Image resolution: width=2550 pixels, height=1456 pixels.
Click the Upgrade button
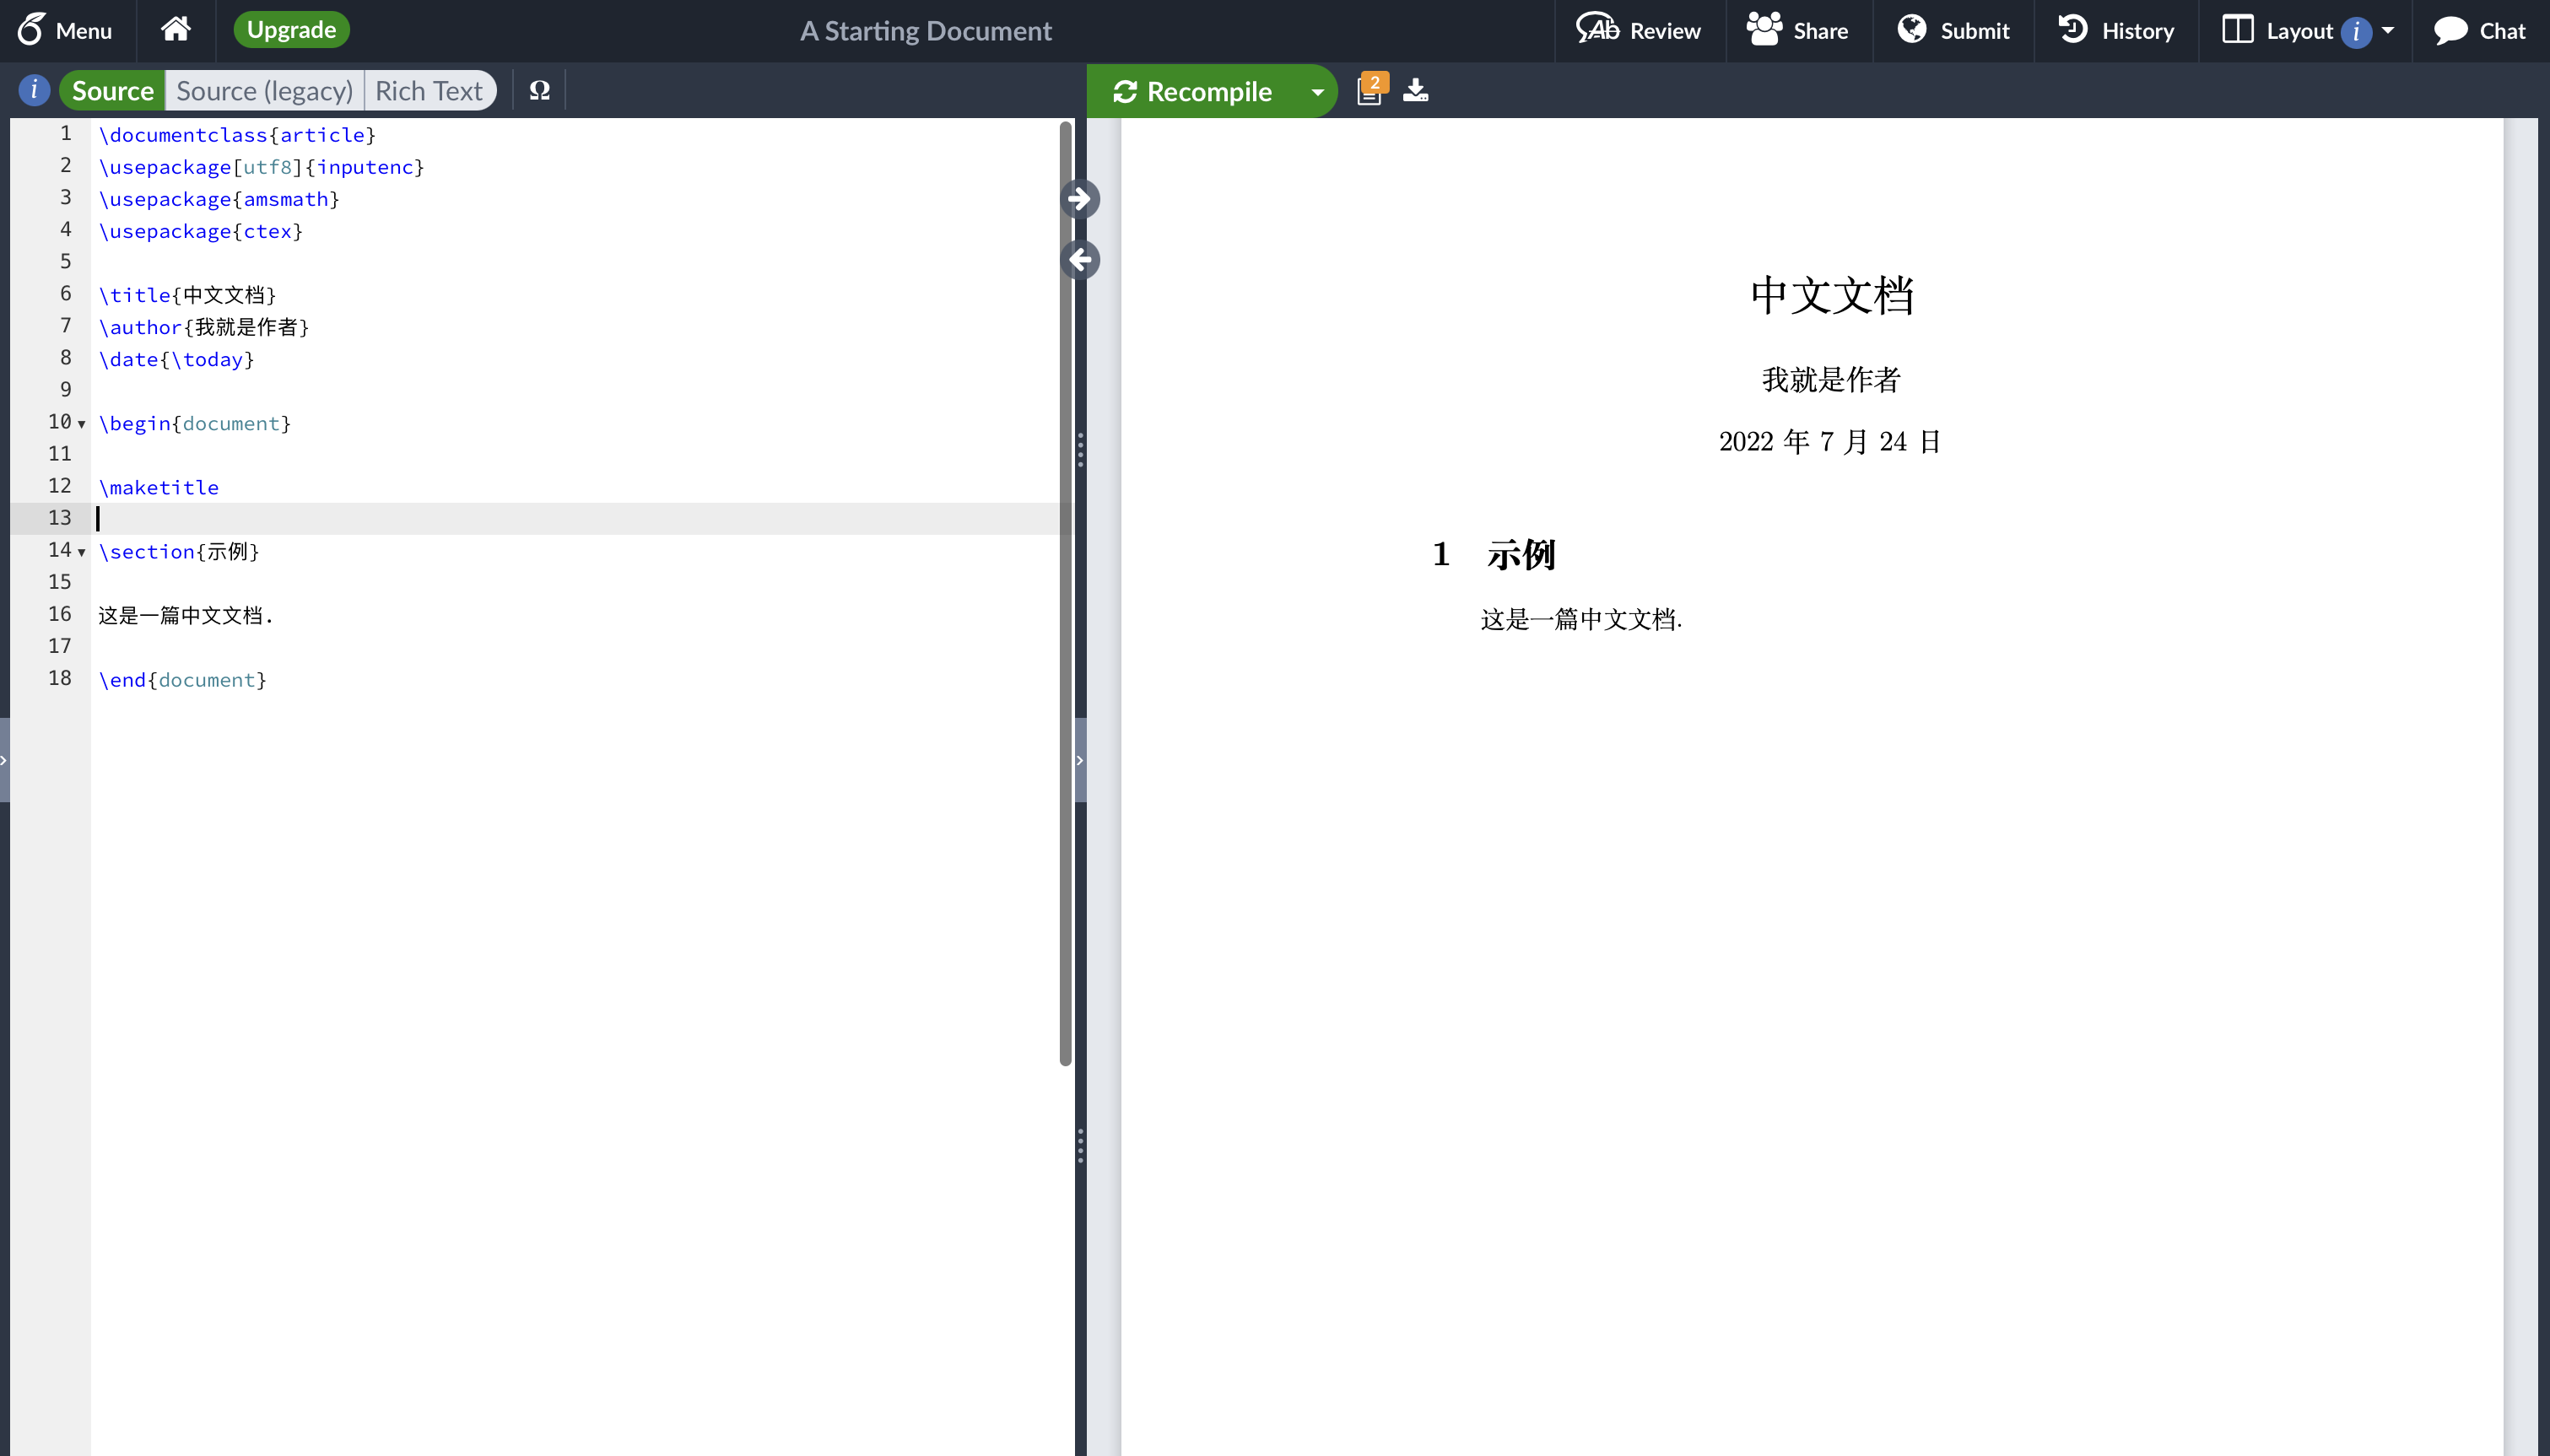[x=291, y=30]
